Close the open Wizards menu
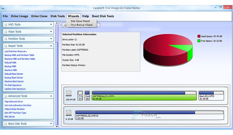Screen dimensions: 233x135 (x=74, y=16)
